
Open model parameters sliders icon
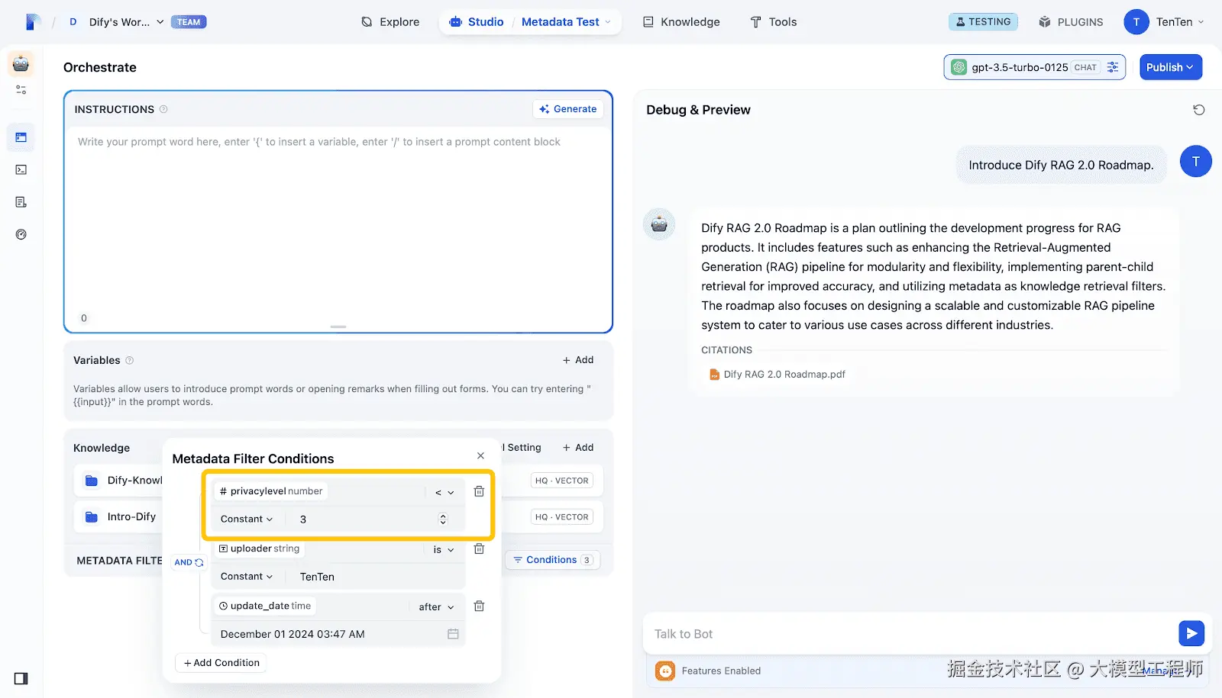point(1113,67)
